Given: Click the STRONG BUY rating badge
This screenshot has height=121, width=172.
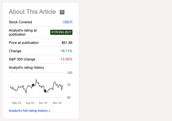Looking at the screenshot, I should 61,32.
